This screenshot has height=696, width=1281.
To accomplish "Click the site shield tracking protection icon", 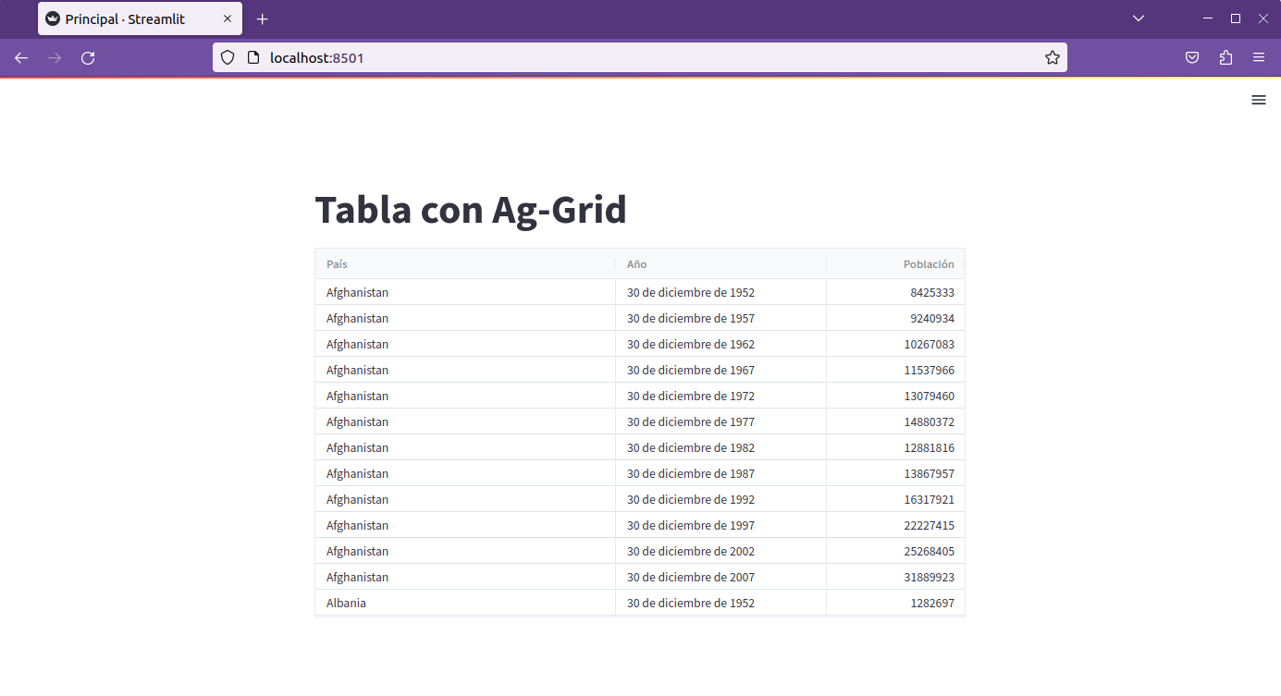I will (x=228, y=57).
